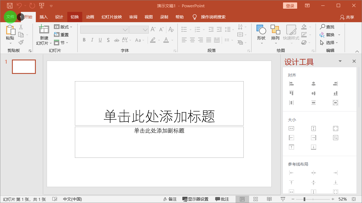
Task: Click right guide icon under 参考线布局
Action: pos(335,173)
